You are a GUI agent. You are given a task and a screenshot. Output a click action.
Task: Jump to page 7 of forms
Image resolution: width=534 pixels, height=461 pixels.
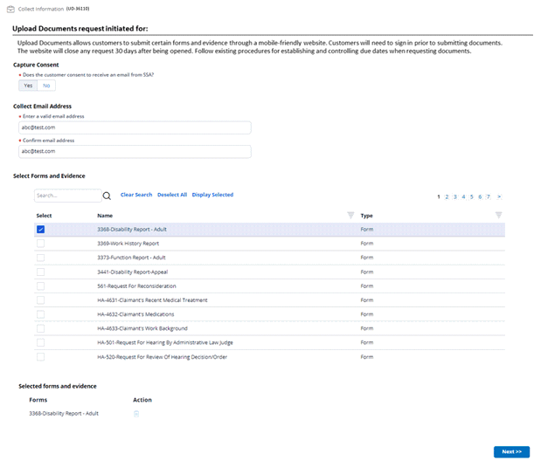pos(488,196)
